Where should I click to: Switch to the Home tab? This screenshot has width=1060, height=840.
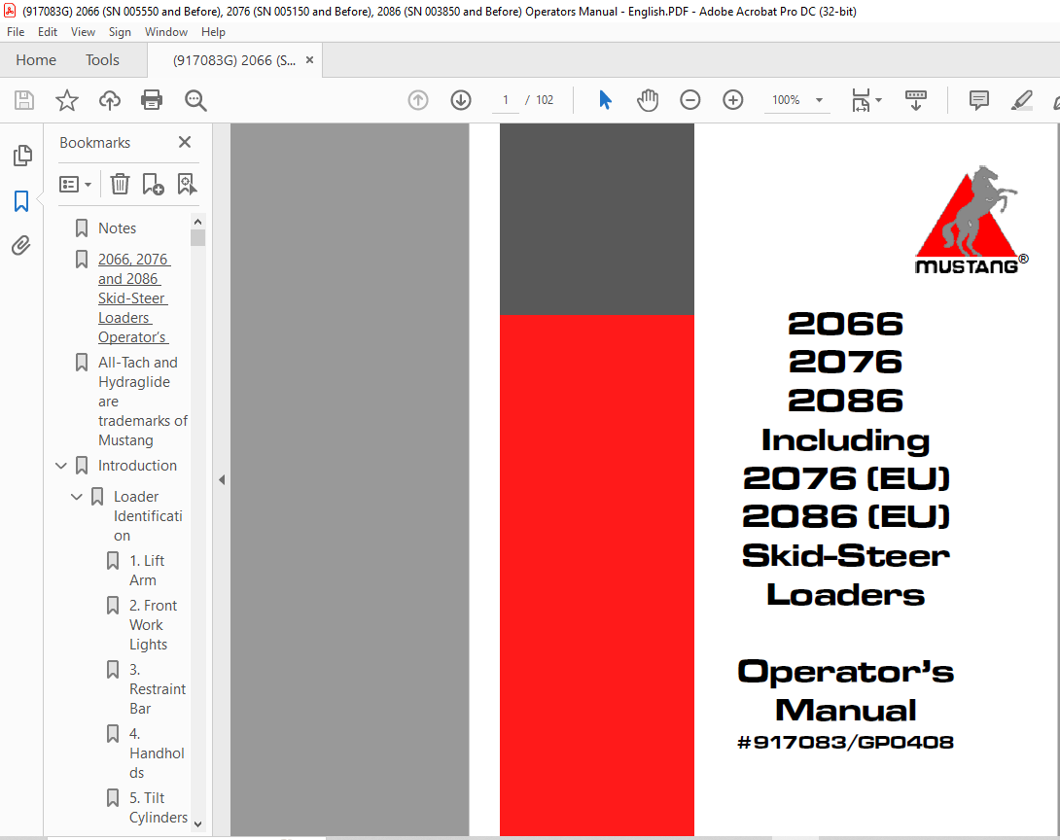tap(36, 60)
